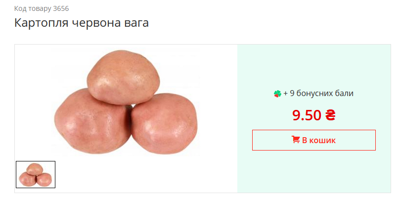Viewport: 400px width, 206px height.
Task: Click the 'Код товару' label
Action: tap(33, 9)
